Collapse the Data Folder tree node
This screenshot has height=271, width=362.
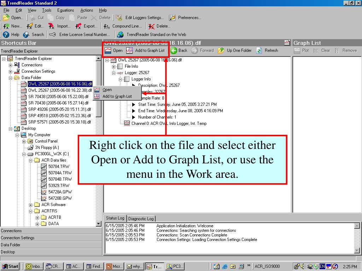(10, 78)
